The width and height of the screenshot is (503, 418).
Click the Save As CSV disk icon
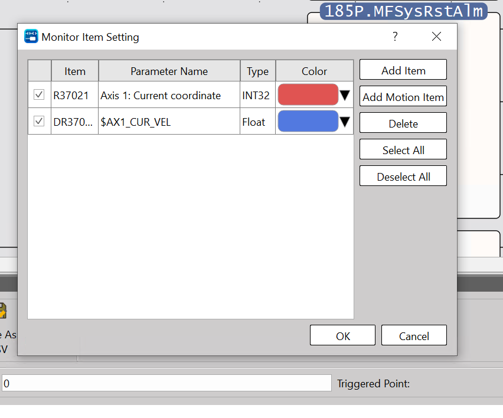(3, 311)
